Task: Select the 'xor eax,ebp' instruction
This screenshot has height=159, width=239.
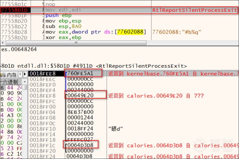Action: (x=63, y=37)
